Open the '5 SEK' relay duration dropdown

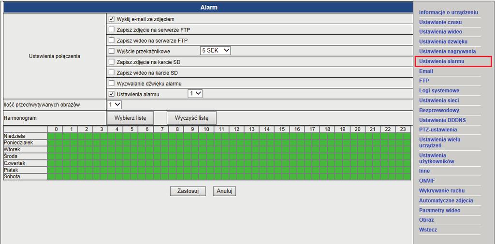215,51
